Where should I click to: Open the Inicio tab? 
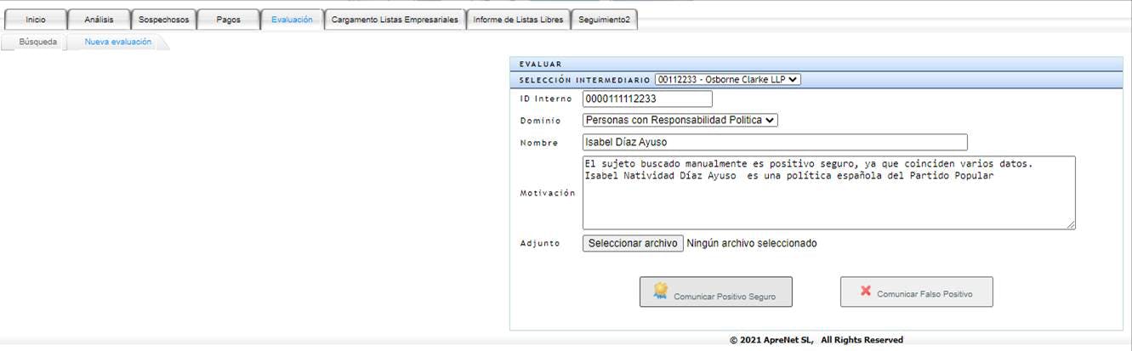(x=35, y=20)
